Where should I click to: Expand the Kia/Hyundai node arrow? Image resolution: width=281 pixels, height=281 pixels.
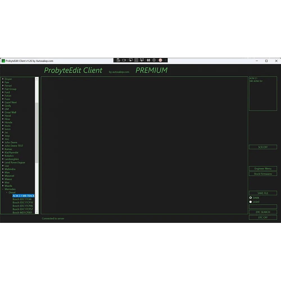pyautogui.click(x=3, y=152)
